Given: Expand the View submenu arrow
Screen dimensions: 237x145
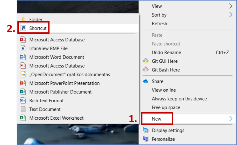Looking at the screenshot, I should tap(231, 6).
